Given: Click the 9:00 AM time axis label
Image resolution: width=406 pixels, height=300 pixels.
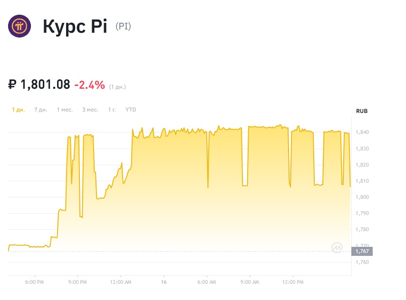Looking at the screenshot, I should [x=250, y=282].
